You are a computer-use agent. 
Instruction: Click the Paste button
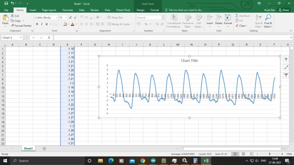pos(5,21)
